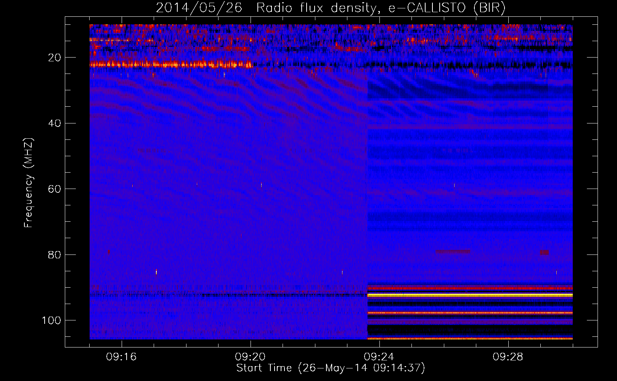Click the orange-red emission band near 22 MHz
This screenshot has width=617, height=381.
coord(171,64)
